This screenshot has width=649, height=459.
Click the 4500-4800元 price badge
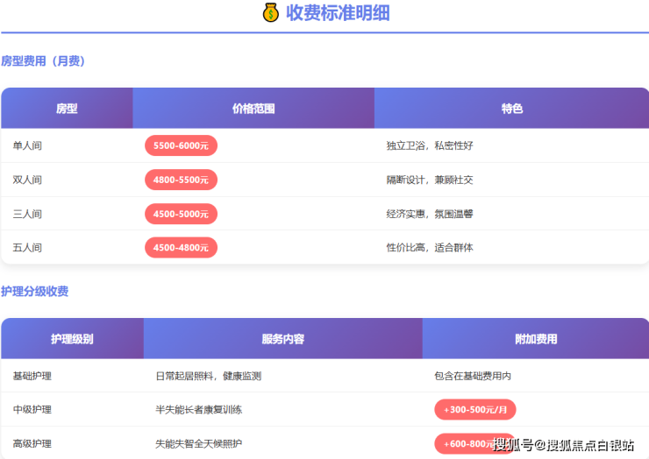181,248
